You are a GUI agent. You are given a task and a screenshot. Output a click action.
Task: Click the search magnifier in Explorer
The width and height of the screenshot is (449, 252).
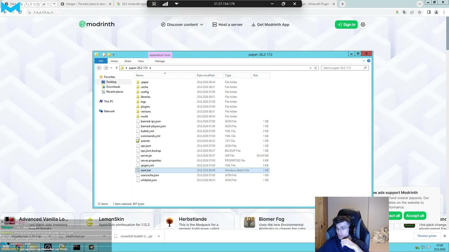tap(365, 68)
